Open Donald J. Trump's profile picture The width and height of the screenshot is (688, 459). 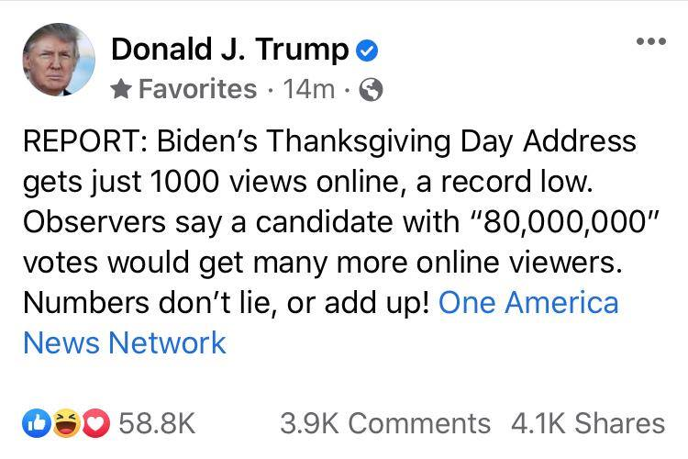pyautogui.click(x=60, y=60)
